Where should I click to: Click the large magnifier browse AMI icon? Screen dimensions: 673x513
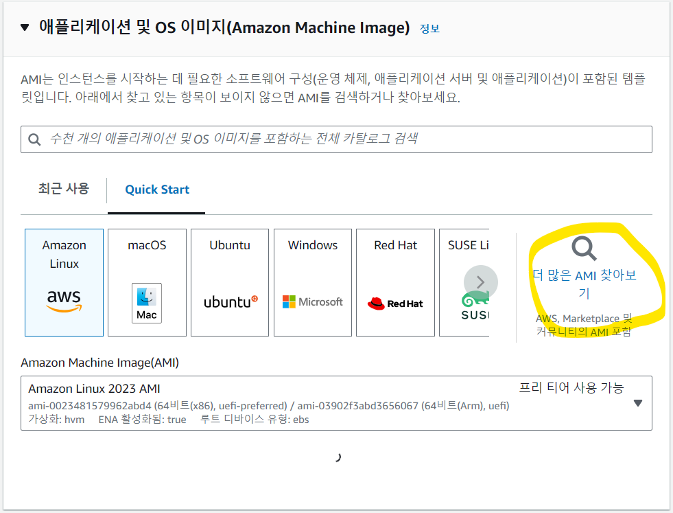click(584, 249)
